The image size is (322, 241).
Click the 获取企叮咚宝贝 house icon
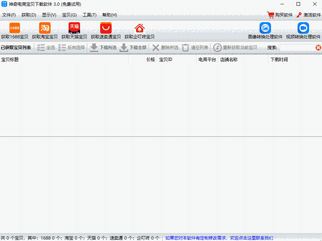click(x=139, y=28)
